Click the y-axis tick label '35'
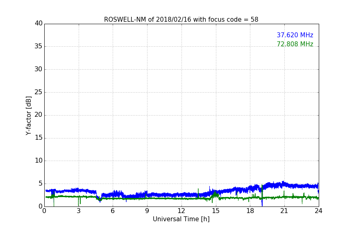Image resolution: width=354 pixels, height=236 pixels. [x=39, y=46]
